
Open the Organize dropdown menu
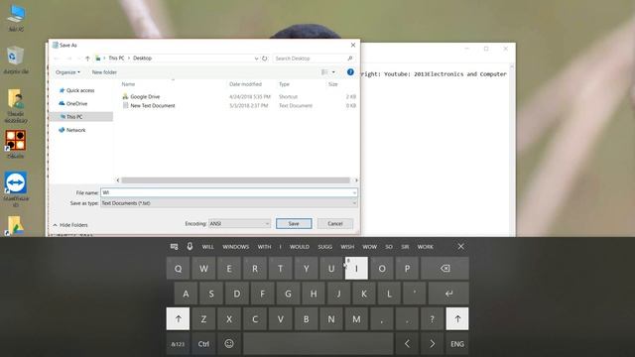point(67,72)
